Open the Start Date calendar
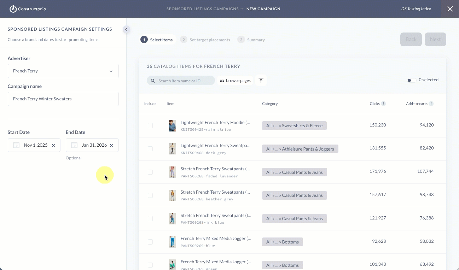The width and height of the screenshot is (459, 270). click(x=16, y=145)
